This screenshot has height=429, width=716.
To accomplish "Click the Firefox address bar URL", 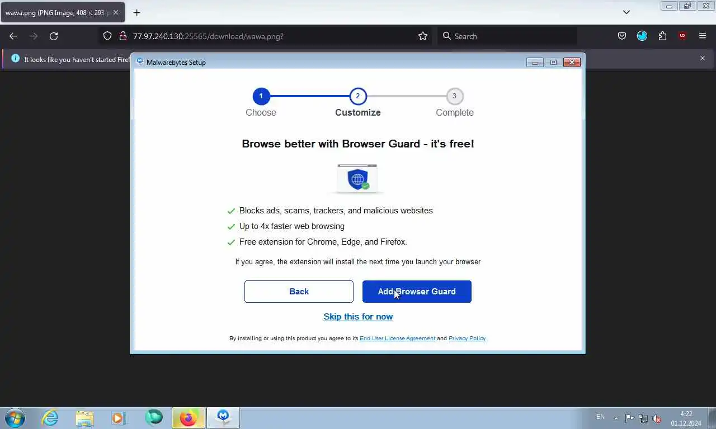I will 208,36.
